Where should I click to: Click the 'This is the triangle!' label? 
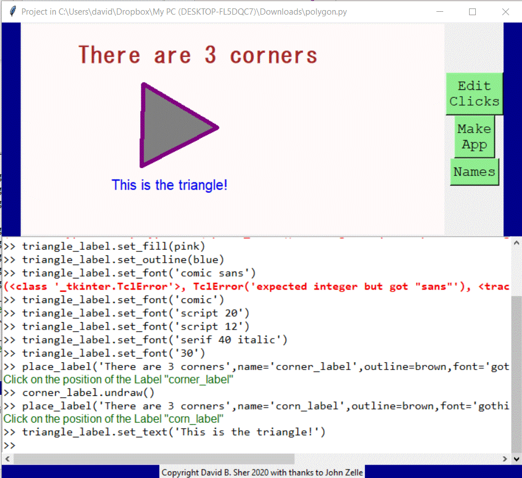click(x=169, y=185)
